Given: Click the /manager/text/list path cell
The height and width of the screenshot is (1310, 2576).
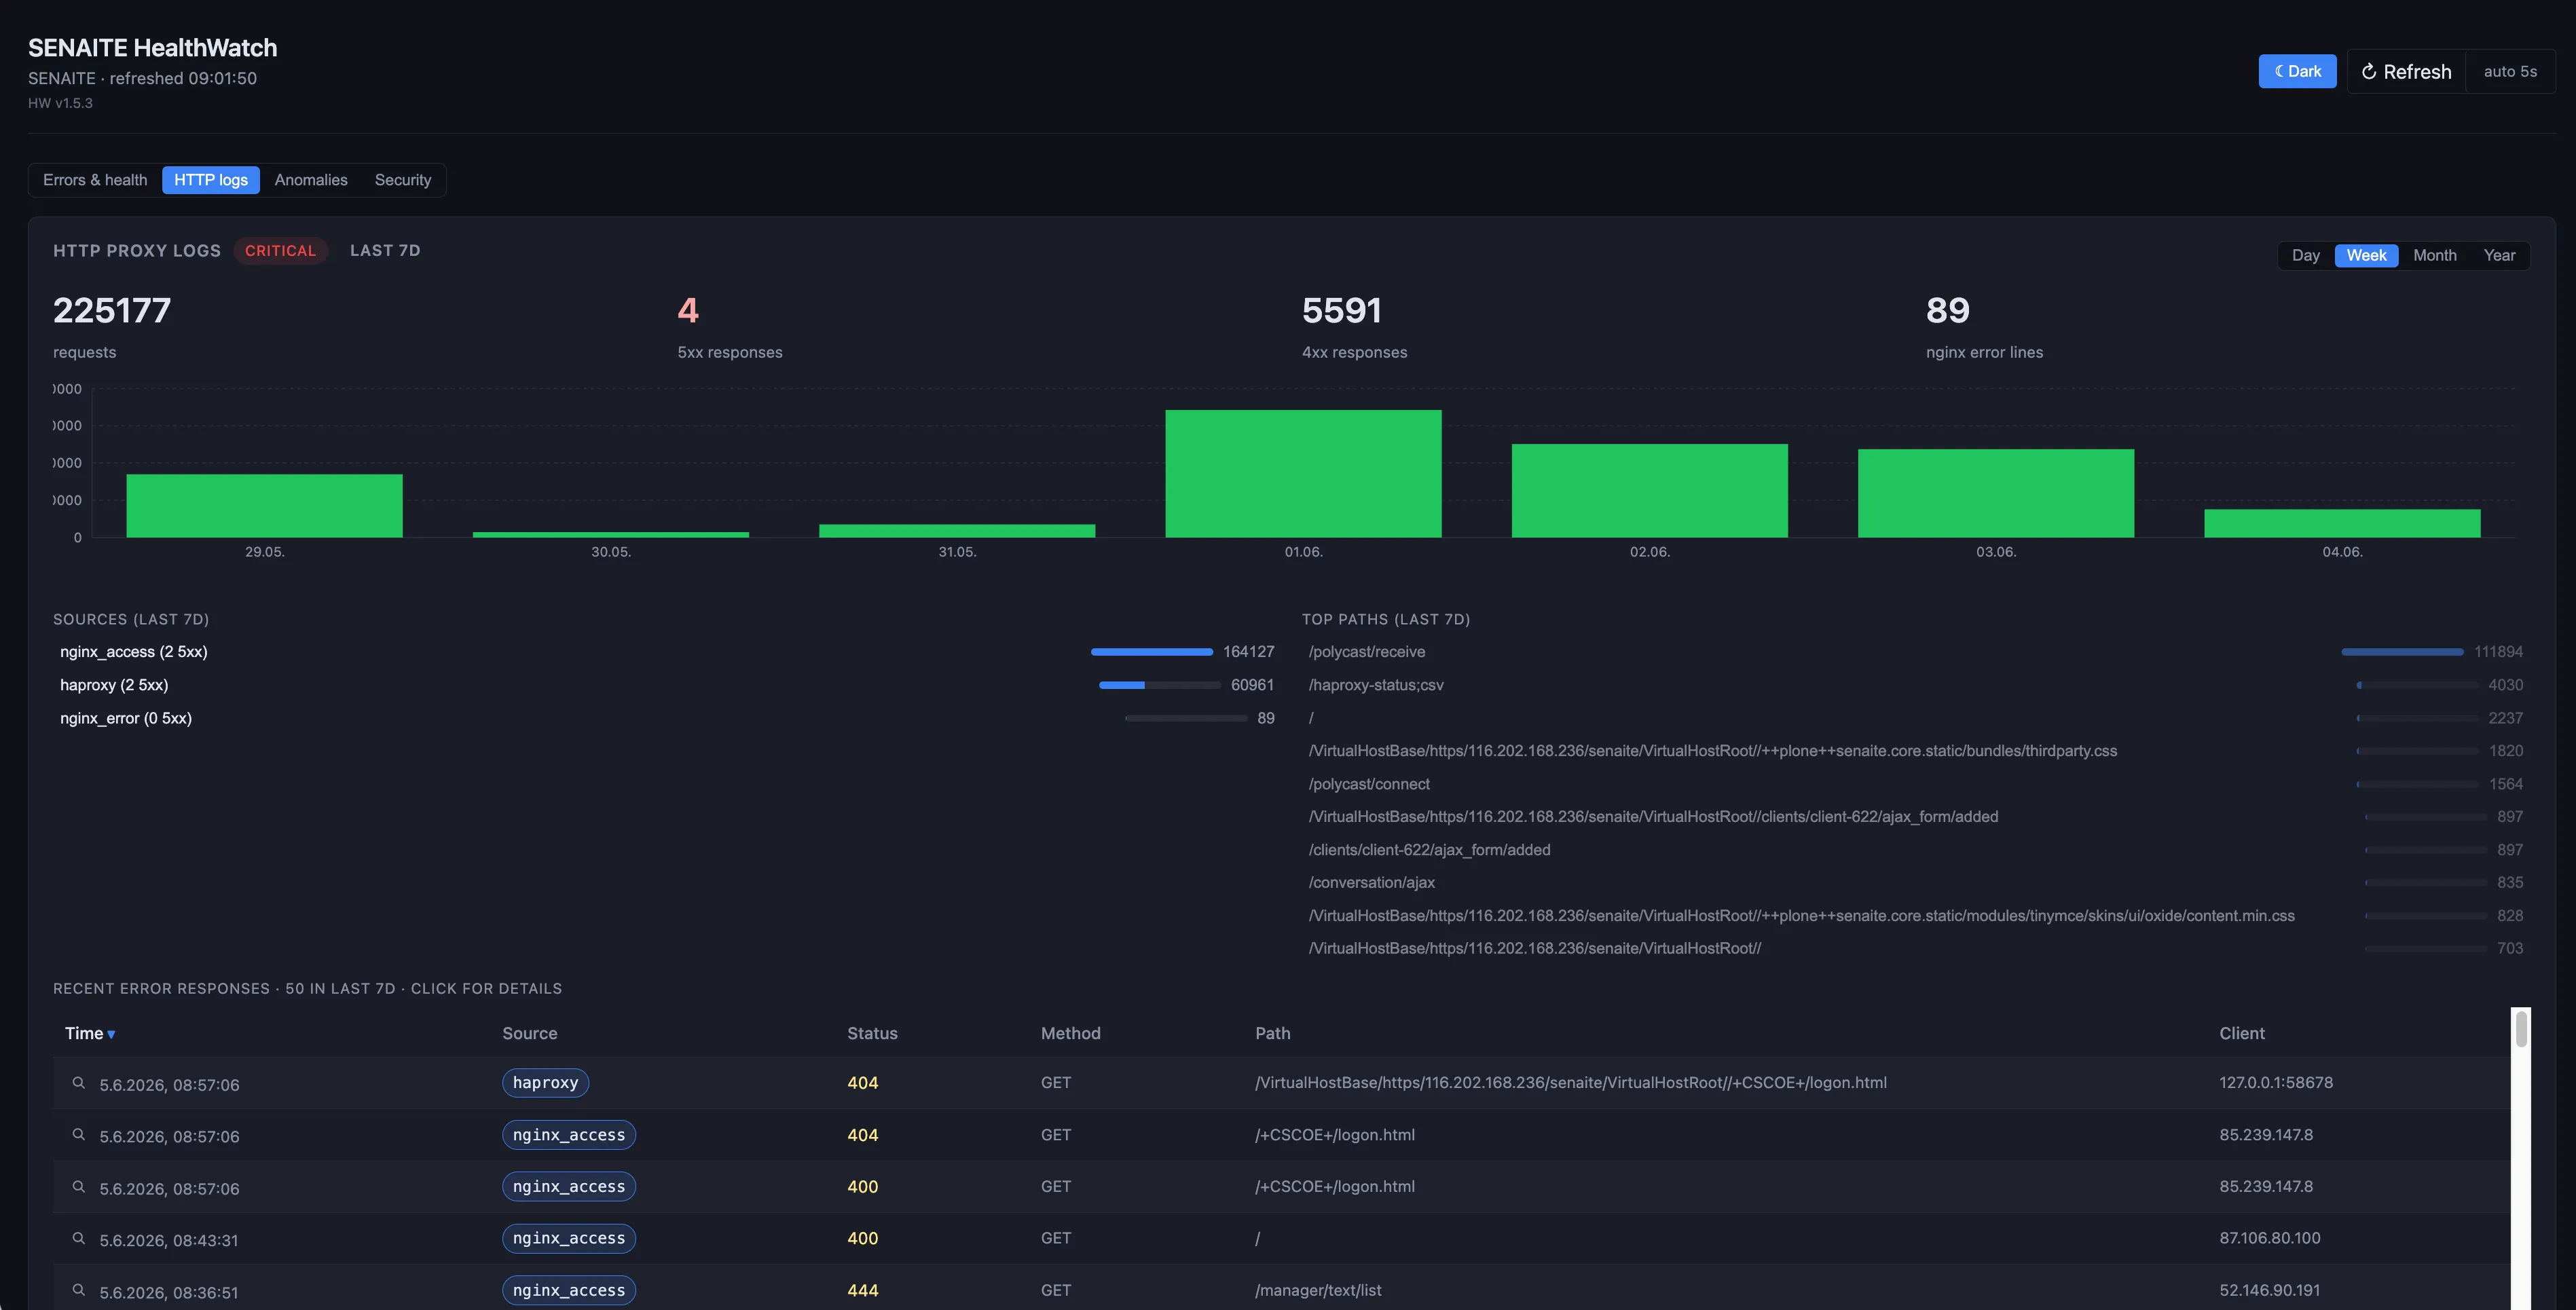Looking at the screenshot, I should pyautogui.click(x=1318, y=1290).
